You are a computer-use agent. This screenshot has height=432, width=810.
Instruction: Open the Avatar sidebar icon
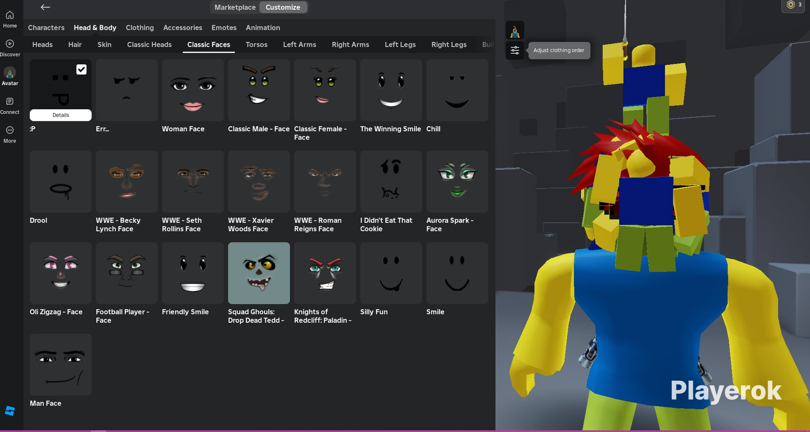(10, 73)
